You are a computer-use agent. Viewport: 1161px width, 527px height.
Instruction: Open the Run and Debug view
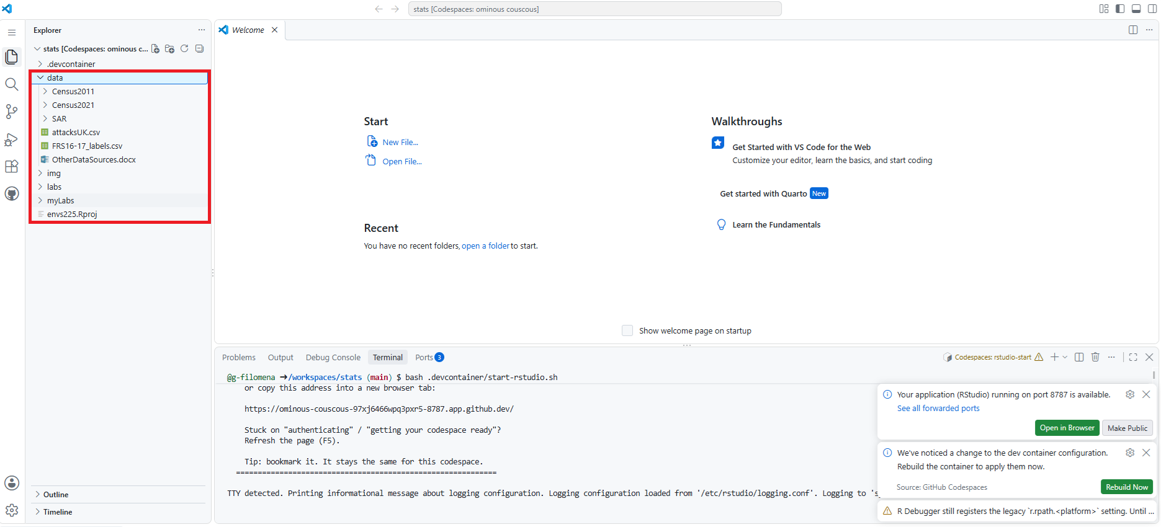click(12, 139)
